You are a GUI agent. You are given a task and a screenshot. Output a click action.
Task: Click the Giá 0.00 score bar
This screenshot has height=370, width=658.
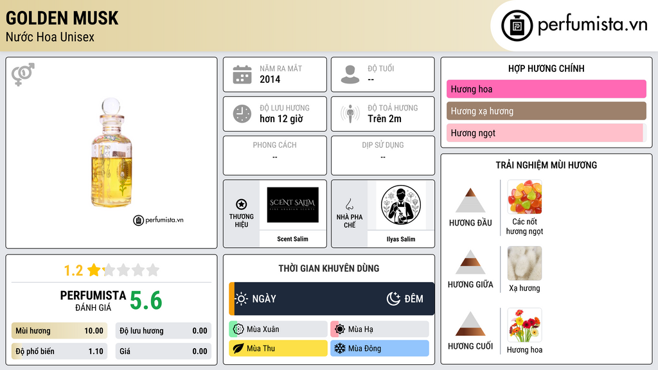click(163, 351)
